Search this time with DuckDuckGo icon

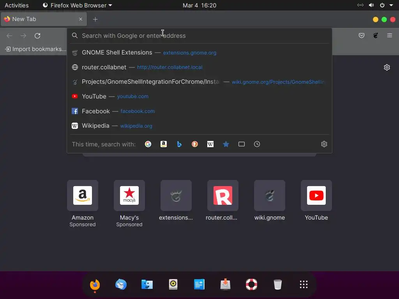pos(195,144)
